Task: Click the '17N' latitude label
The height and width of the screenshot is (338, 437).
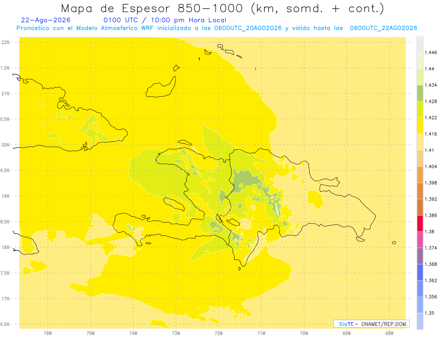Action: [5, 299]
